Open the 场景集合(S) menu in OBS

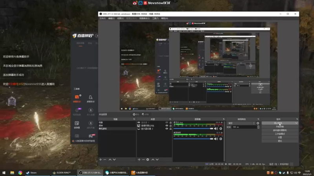tap(144, 18)
